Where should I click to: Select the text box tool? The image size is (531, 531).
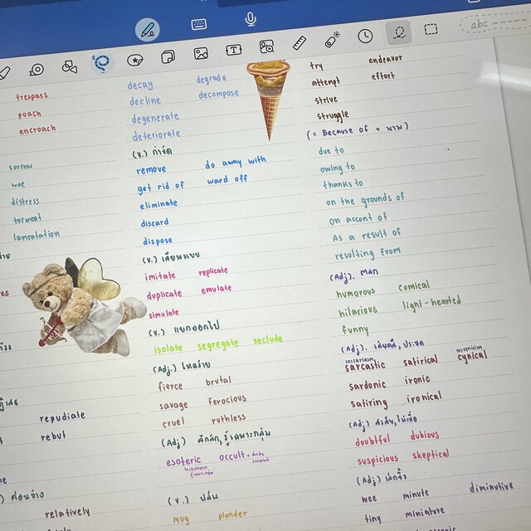tap(234, 50)
